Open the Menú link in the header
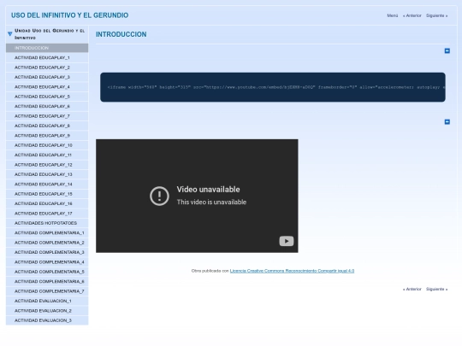This screenshot has height=346, width=462. [x=392, y=15]
